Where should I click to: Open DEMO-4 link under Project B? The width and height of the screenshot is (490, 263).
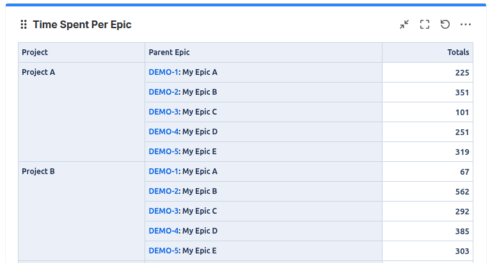163,231
